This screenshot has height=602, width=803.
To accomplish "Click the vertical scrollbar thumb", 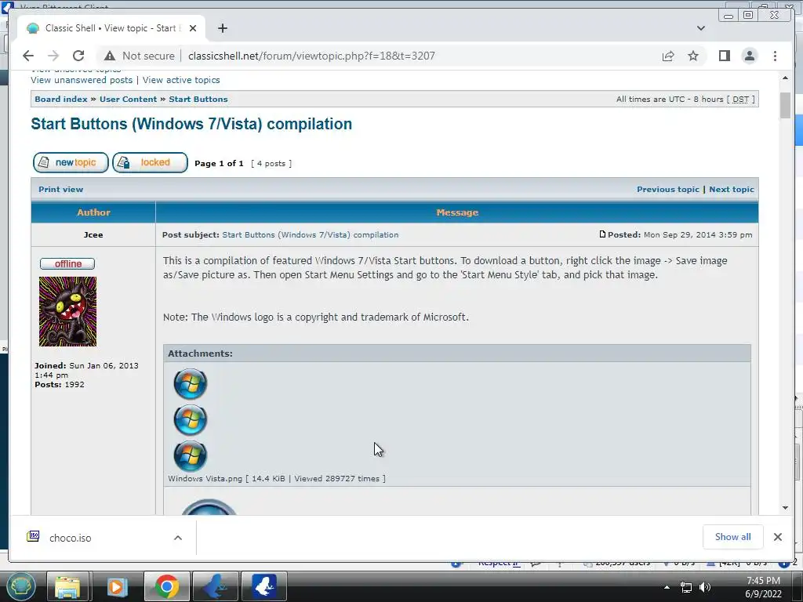I will (x=785, y=106).
